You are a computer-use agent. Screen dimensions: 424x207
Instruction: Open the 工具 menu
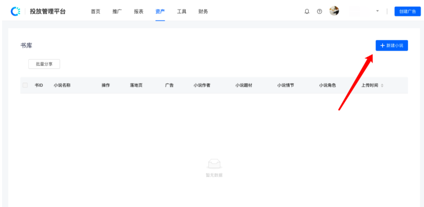tap(182, 12)
